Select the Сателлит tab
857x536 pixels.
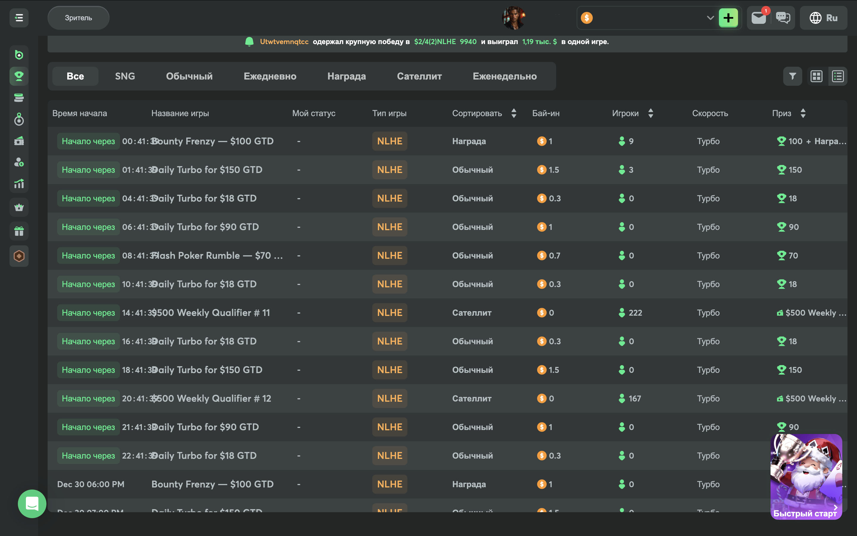(x=419, y=76)
